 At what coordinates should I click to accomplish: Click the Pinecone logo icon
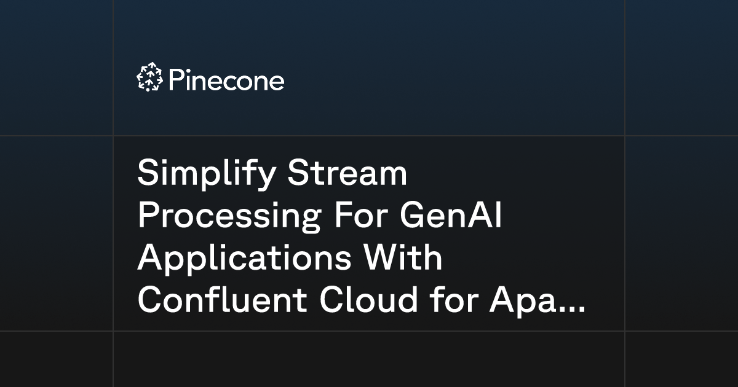click(149, 79)
